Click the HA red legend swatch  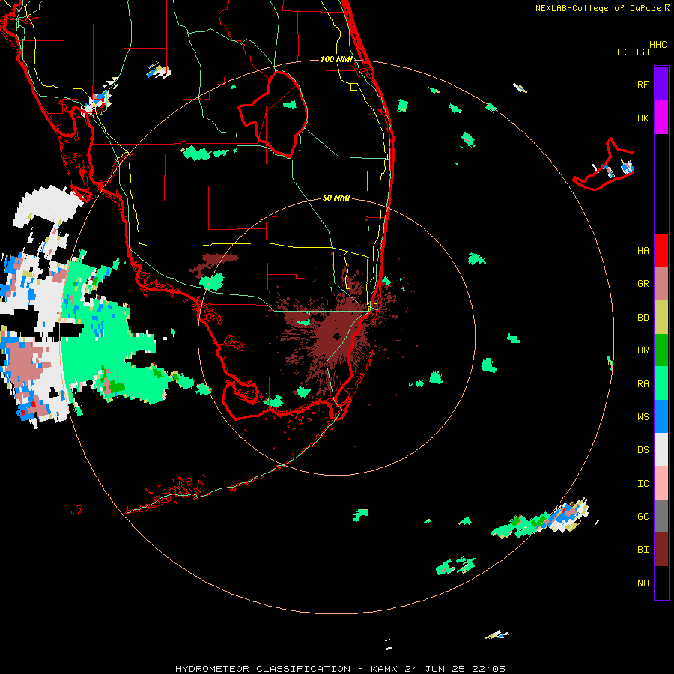[x=661, y=250]
